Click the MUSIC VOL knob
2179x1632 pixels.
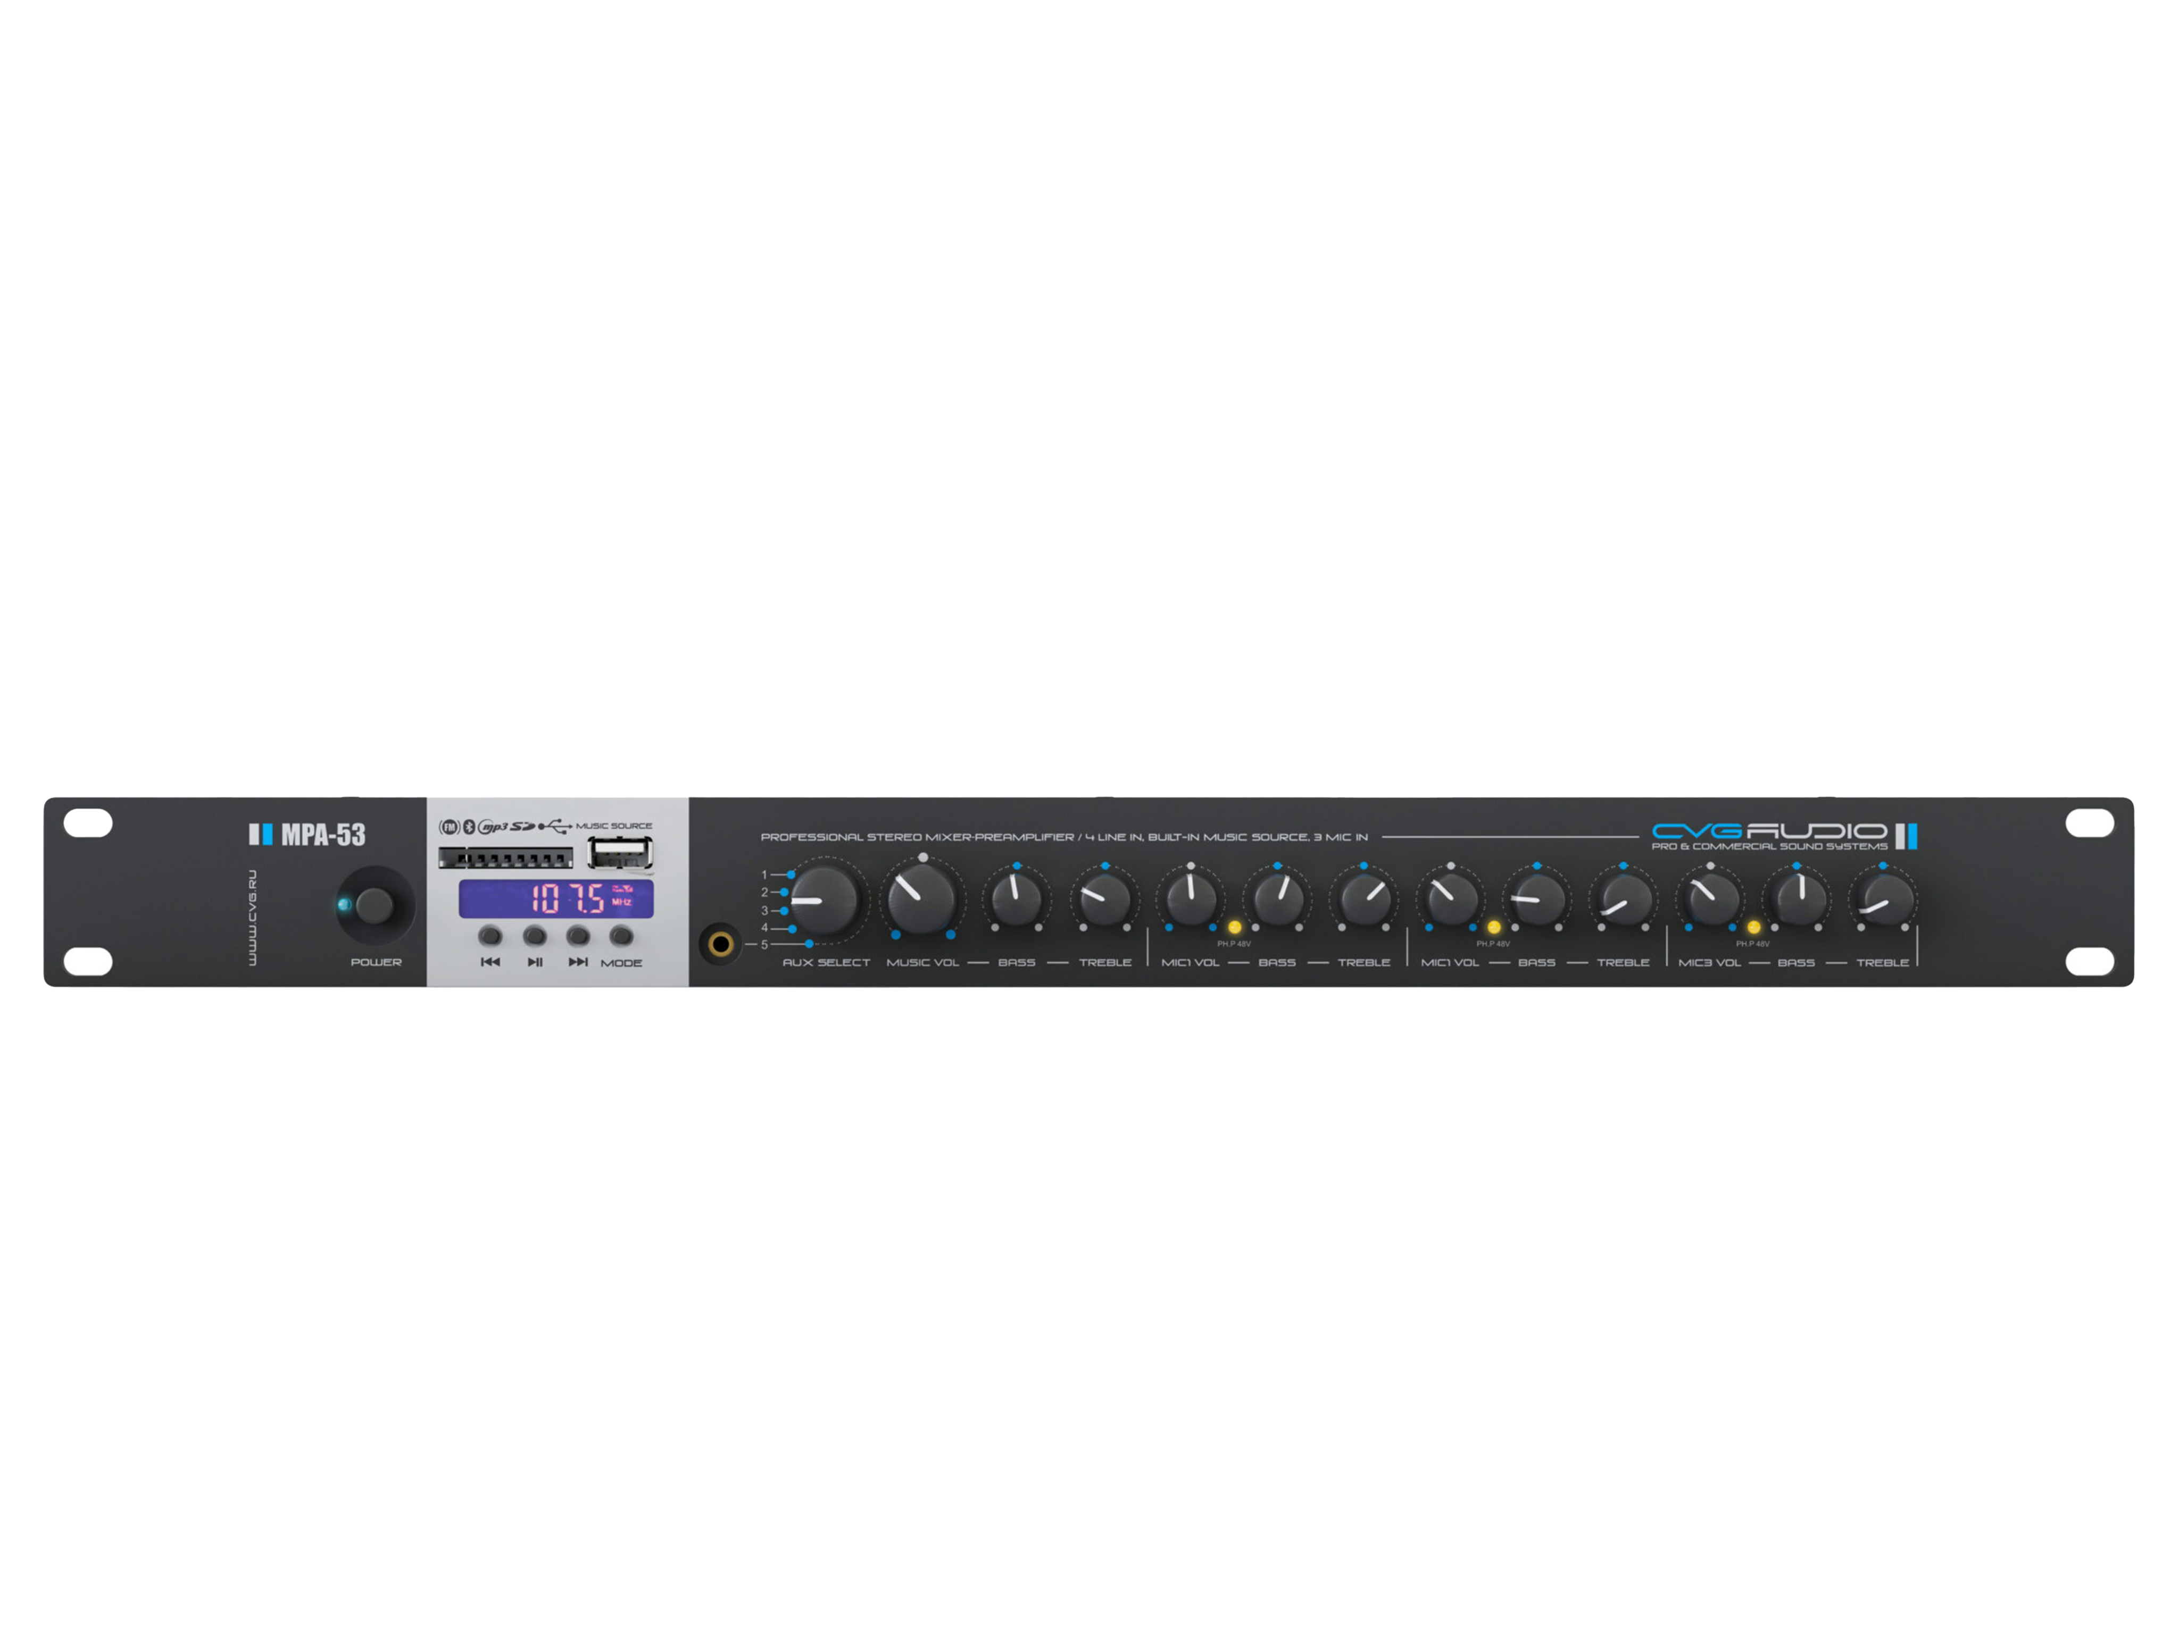coord(922,898)
